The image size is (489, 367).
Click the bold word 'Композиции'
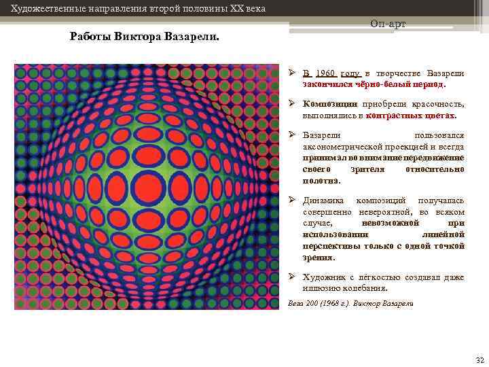pyautogui.click(x=330, y=105)
